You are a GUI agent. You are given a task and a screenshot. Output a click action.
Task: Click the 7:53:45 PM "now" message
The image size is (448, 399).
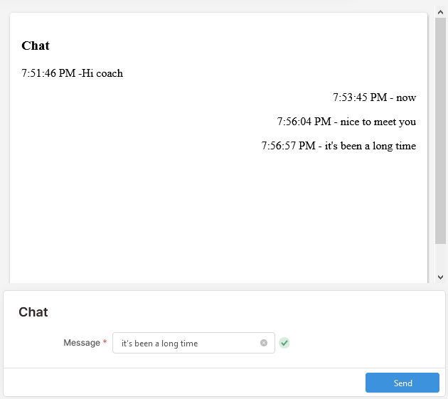click(x=374, y=97)
